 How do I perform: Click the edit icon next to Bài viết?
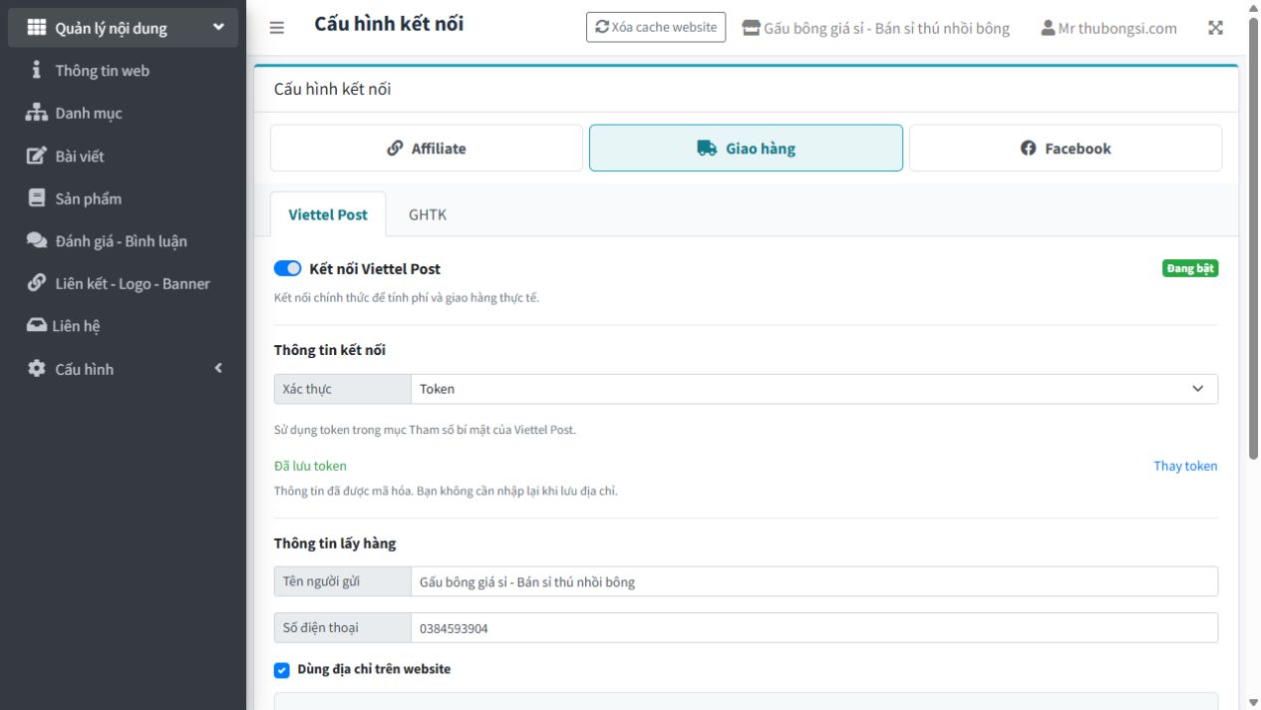pos(36,156)
